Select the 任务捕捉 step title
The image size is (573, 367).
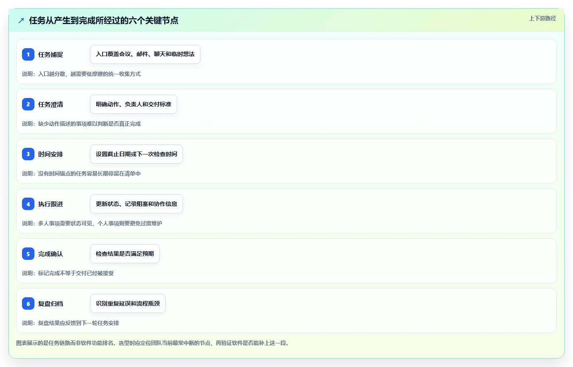click(51, 54)
